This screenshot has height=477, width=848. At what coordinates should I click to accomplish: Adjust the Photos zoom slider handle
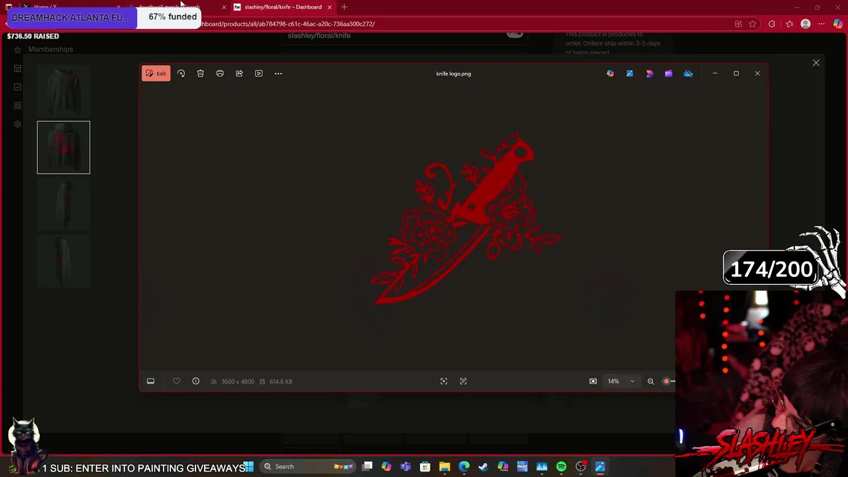click(x=666, y=382)
